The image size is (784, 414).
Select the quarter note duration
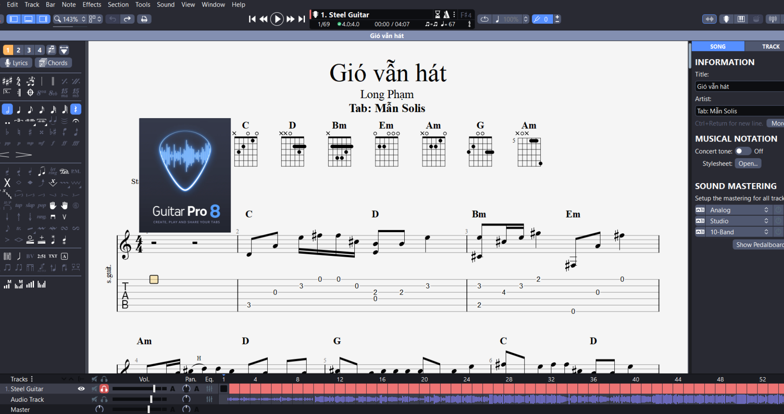click(x=18, y=110)
